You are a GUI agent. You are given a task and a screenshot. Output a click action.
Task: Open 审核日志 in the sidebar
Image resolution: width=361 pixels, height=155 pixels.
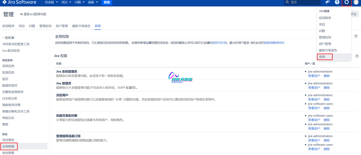point(8,118)
